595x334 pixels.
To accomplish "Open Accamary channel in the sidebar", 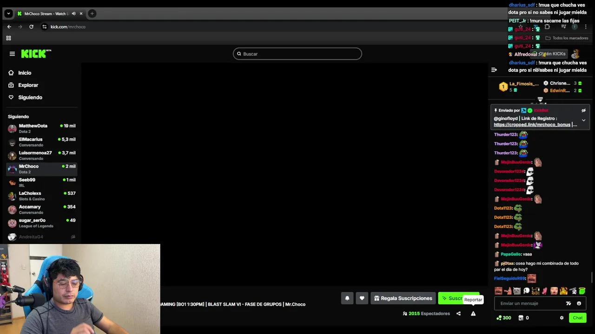I will (42, 209).
